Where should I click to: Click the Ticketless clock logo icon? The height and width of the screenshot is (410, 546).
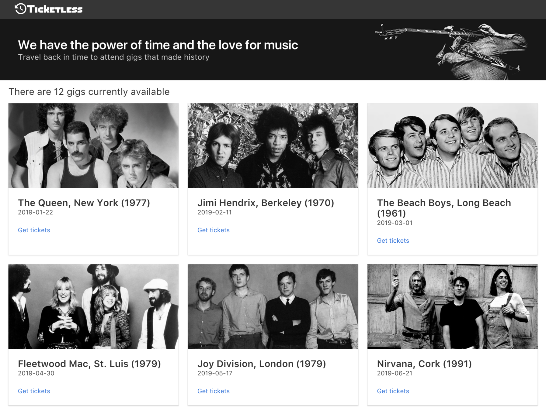21,9
